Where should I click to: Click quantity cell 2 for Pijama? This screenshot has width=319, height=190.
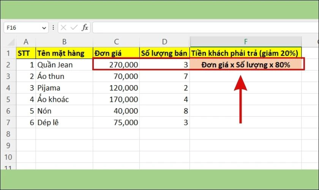click(164, 88)
